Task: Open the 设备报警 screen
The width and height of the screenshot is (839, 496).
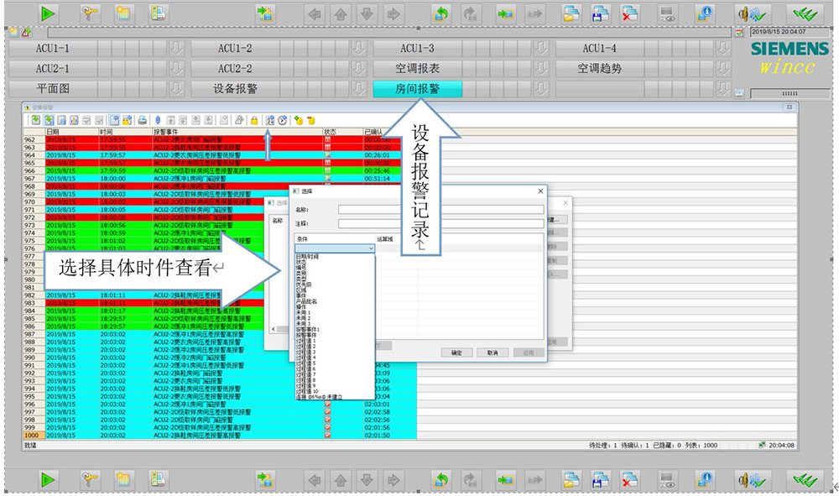Action: click(x=235, y=89)
